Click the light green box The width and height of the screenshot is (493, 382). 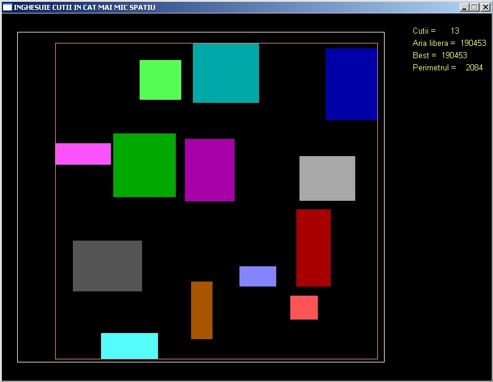(160, 80)
